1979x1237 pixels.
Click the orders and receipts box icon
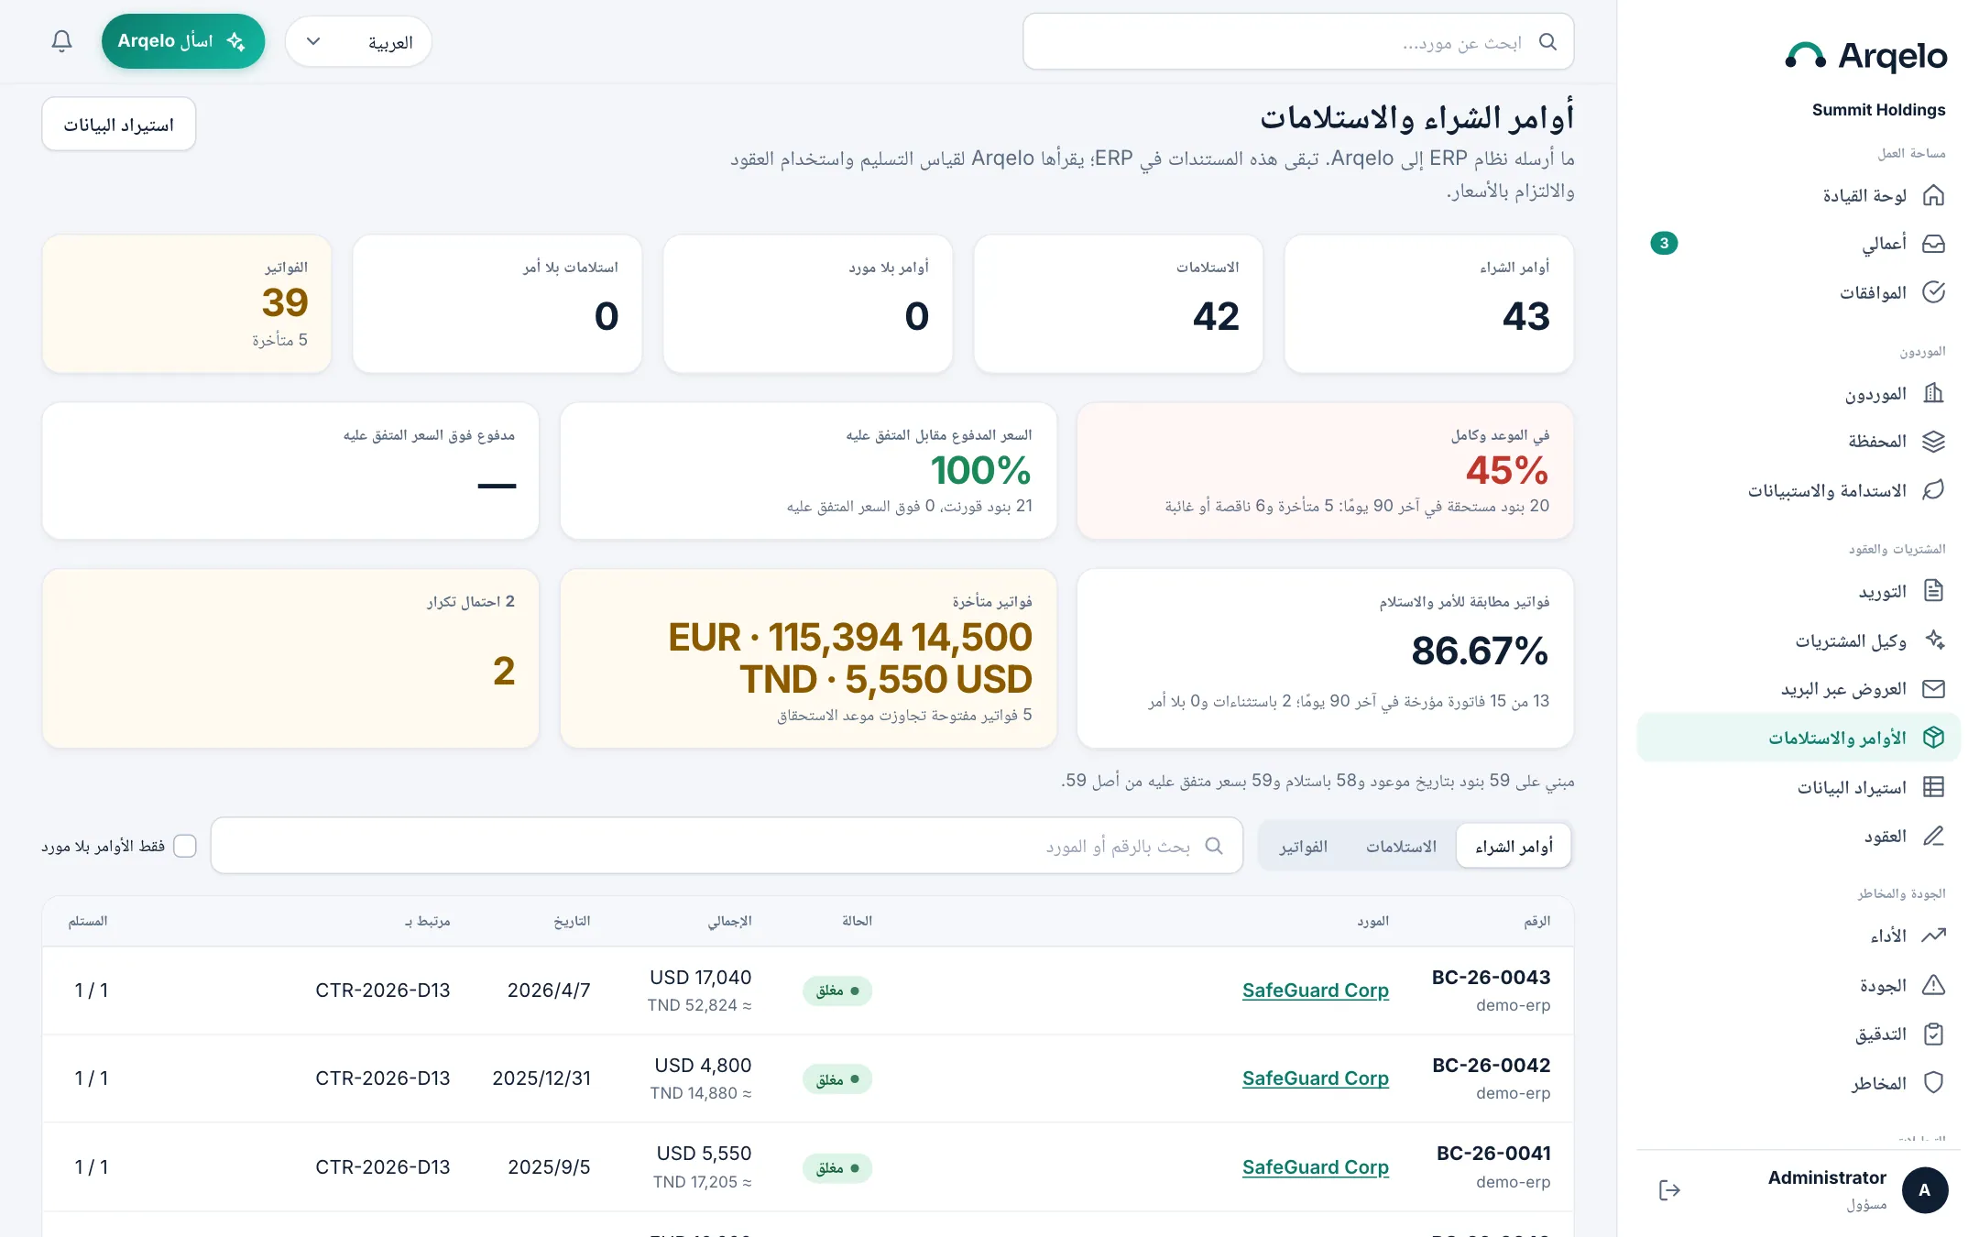(1933, 738)
